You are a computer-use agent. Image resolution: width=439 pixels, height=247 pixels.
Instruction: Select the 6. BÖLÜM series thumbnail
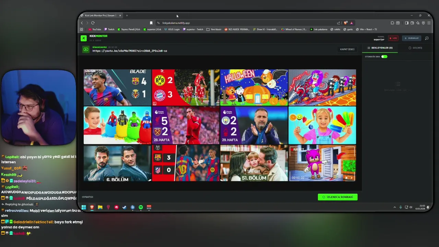117,163
